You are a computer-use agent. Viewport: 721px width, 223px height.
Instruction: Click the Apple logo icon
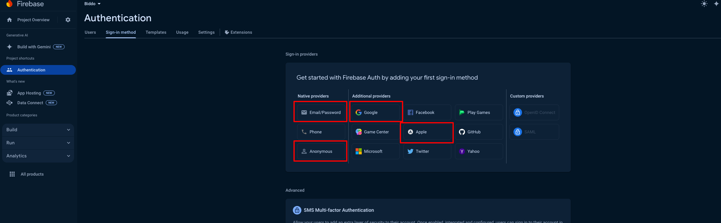(410, 132)
